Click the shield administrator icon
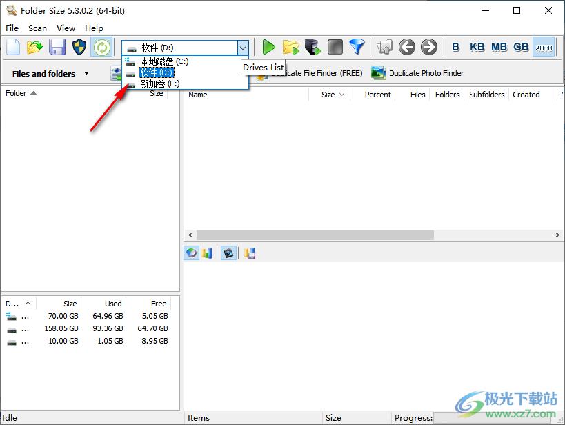565x425 pixels. (79, 47)
